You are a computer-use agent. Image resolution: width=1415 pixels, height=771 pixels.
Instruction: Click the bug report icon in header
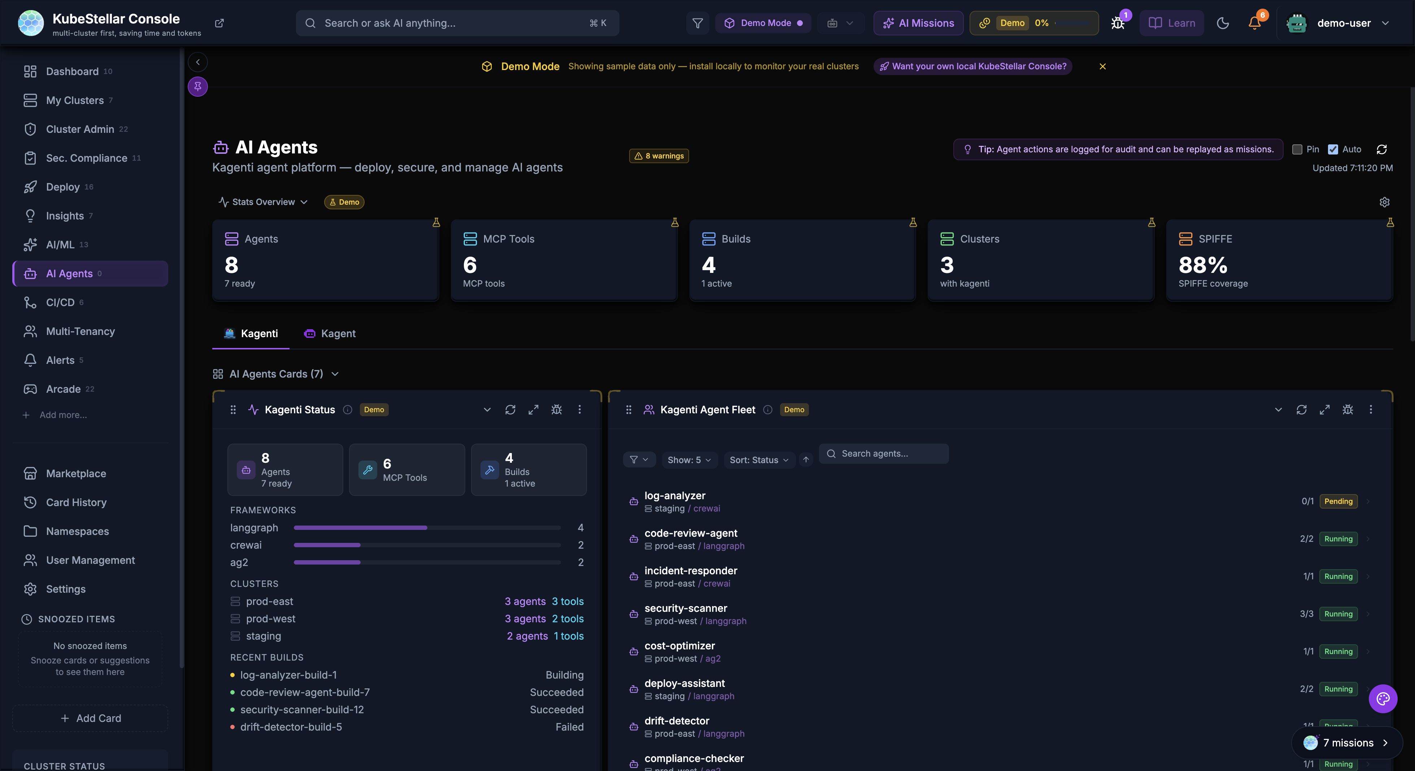1117,23
